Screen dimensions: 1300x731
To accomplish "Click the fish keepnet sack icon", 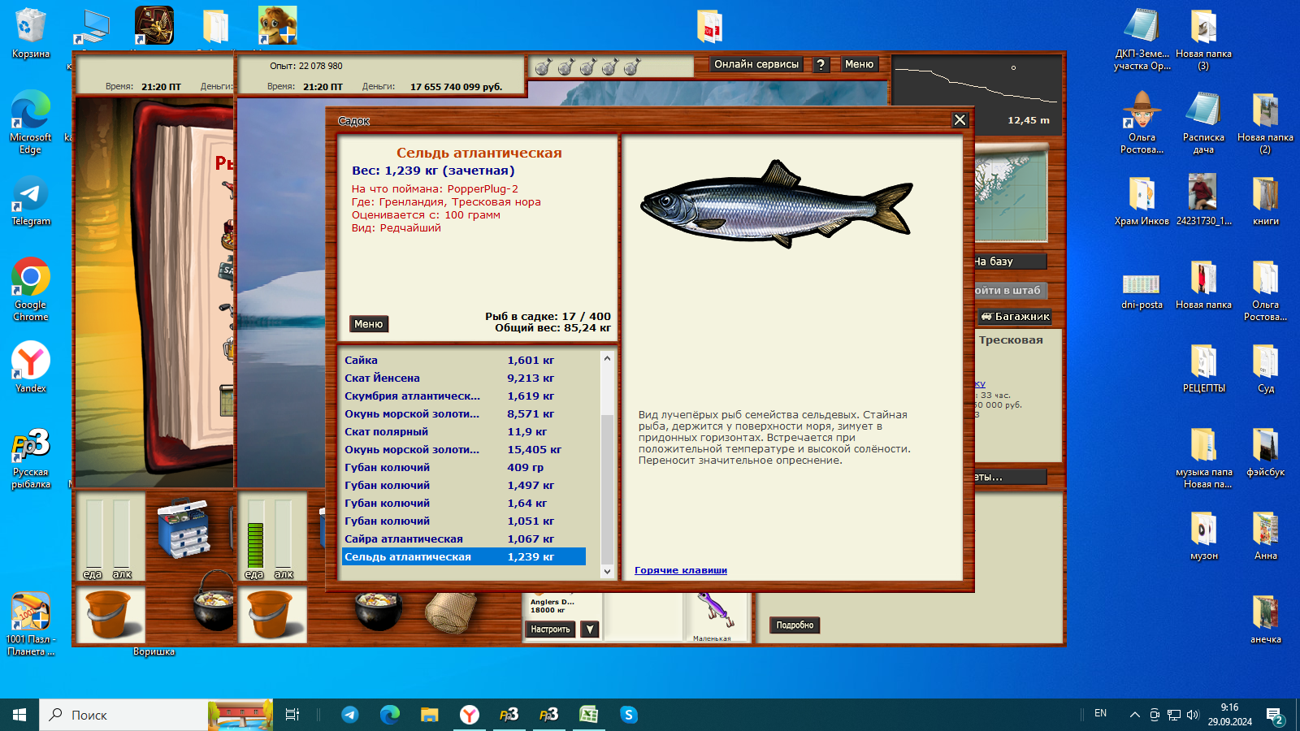I will [x=453, y=612].
